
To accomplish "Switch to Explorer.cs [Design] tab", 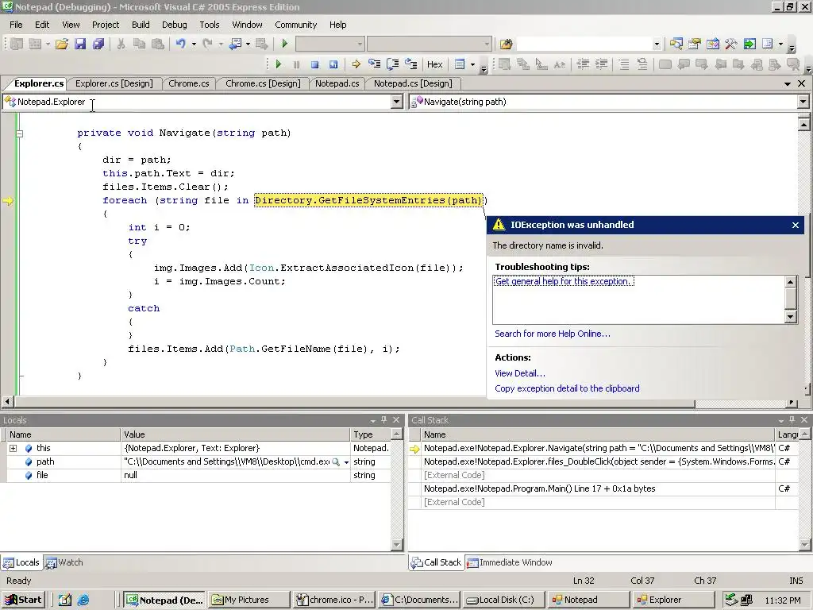I will point(114,83).
